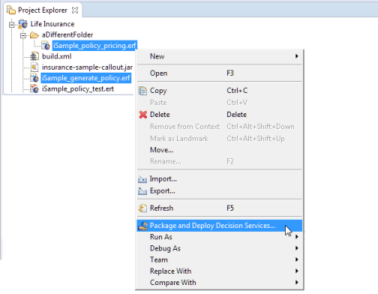Select iSample_generate_policy.erf in the tree
The height and width of the screenshot is (294, 378).
click(x=85, y=78)
